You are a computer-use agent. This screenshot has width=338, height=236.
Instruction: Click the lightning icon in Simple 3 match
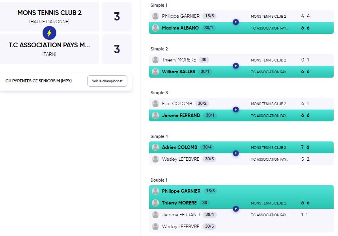click(236, 110)
